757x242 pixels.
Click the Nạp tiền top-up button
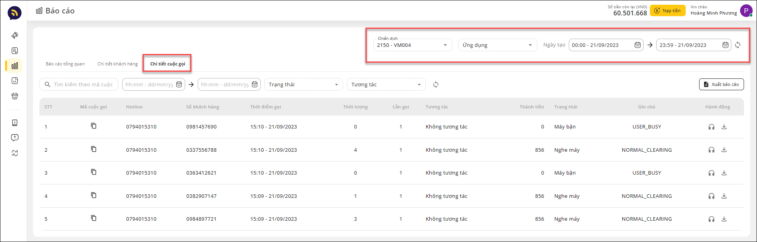point(667,11)
